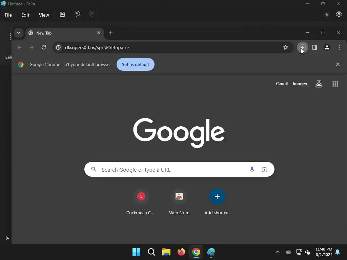Open Windows Start menu
This screenshot has width=347, height=260.
coord(136,252)
